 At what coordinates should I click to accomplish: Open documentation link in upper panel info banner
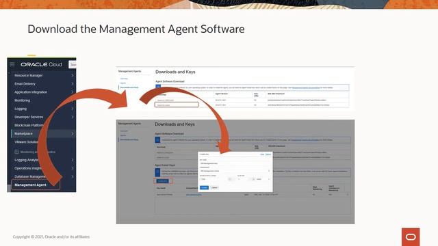point(306,87)
